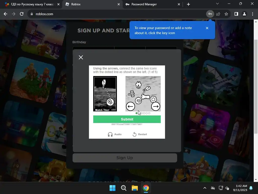This screenshot has width=258, height=194.
Task: Open the Chrome three-dot menu
Action: (252, 14)
